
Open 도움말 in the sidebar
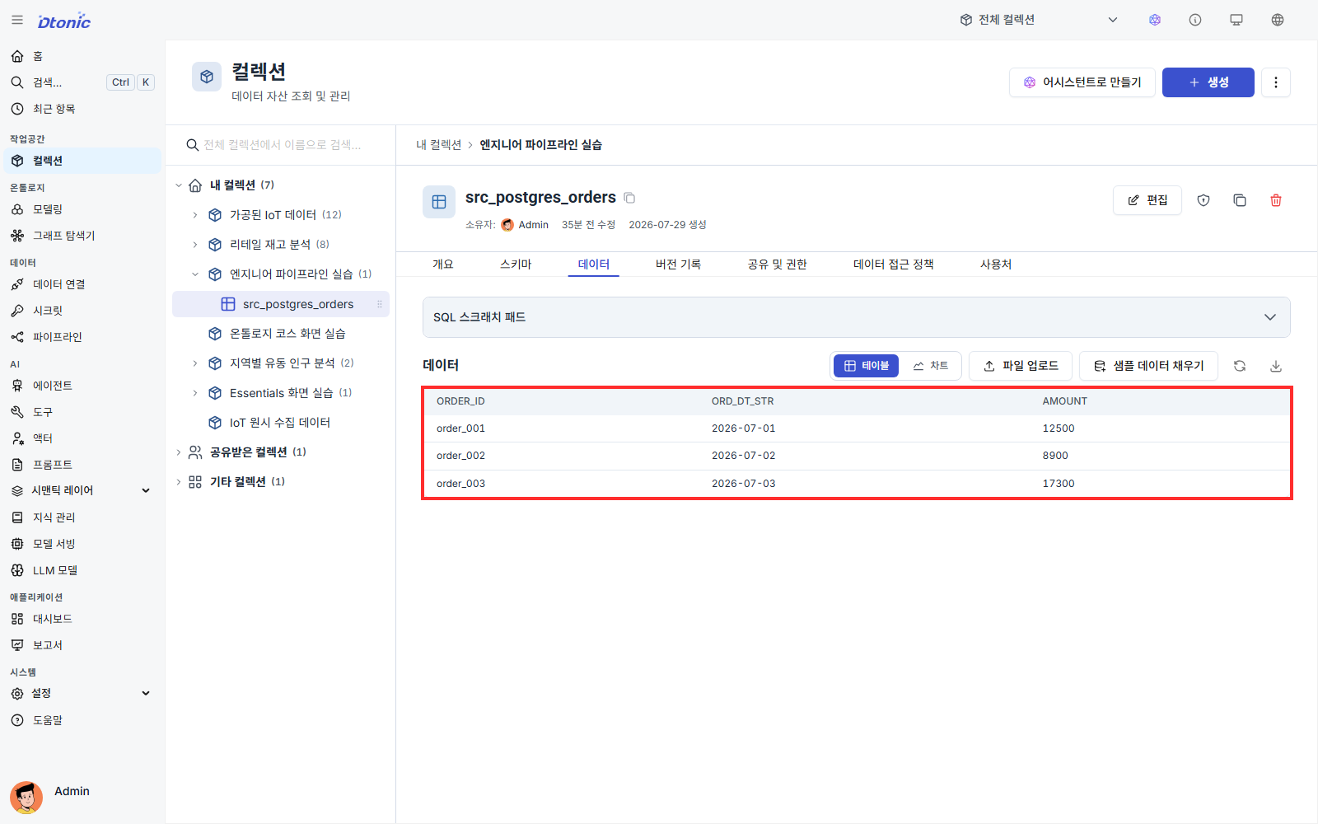pos(82,720)
